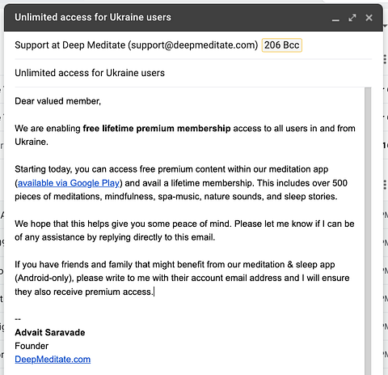Expand compose window to full screen

(x=352, y=18)
